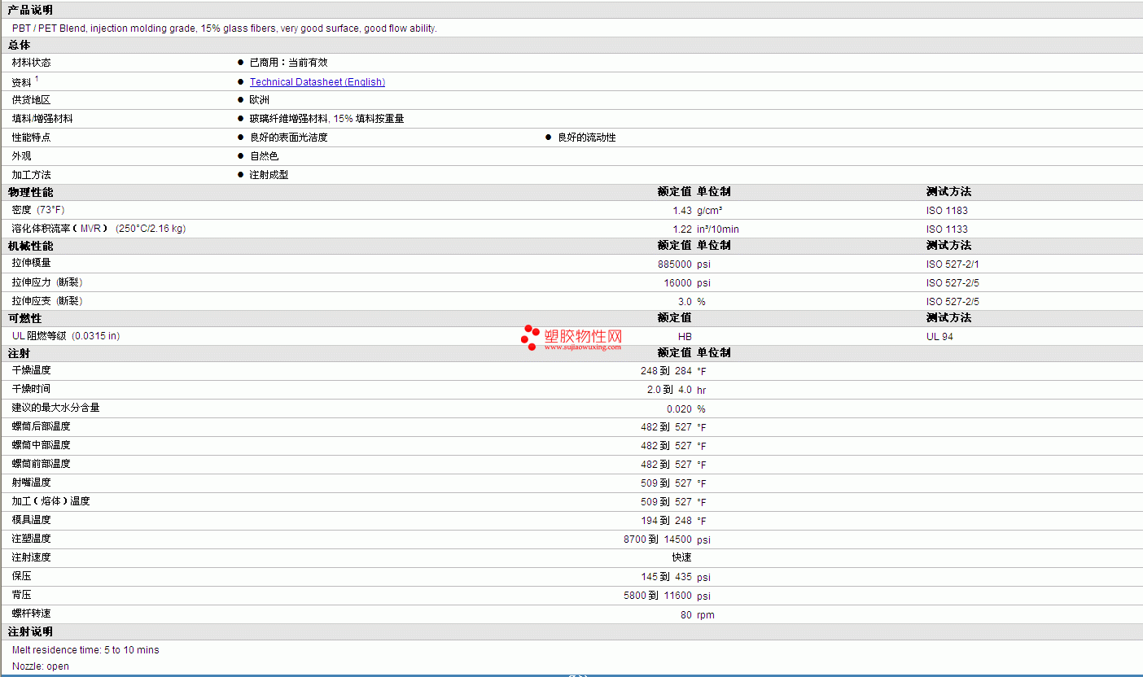1143x677 pixels.
Task: Select '玻璃纤维增强材料, 15% 填料按重量' value
Action: pyautogui.click(x=326, y=119)
